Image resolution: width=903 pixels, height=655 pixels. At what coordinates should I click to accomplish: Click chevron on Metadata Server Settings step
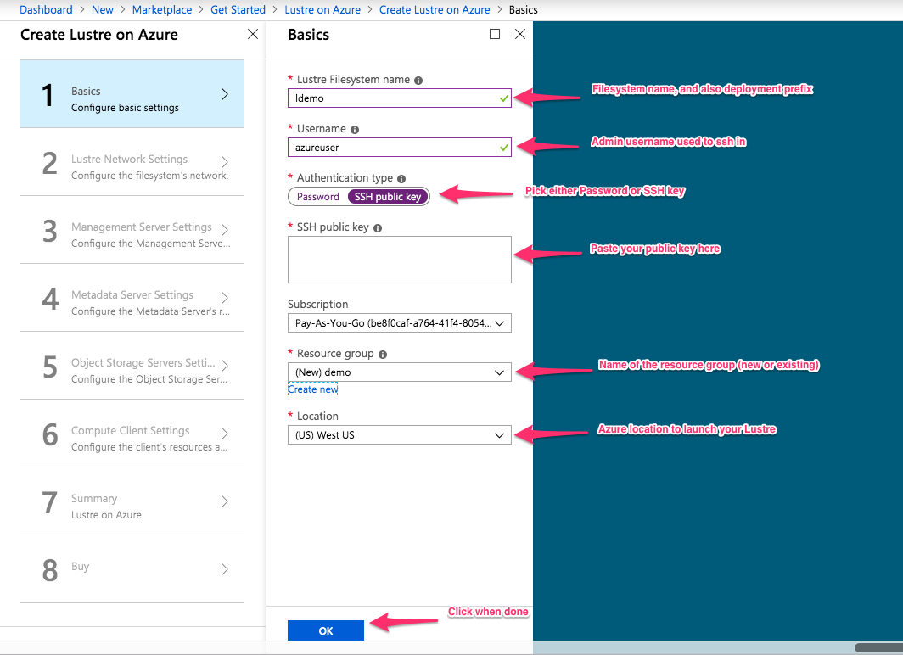[225, 298]
